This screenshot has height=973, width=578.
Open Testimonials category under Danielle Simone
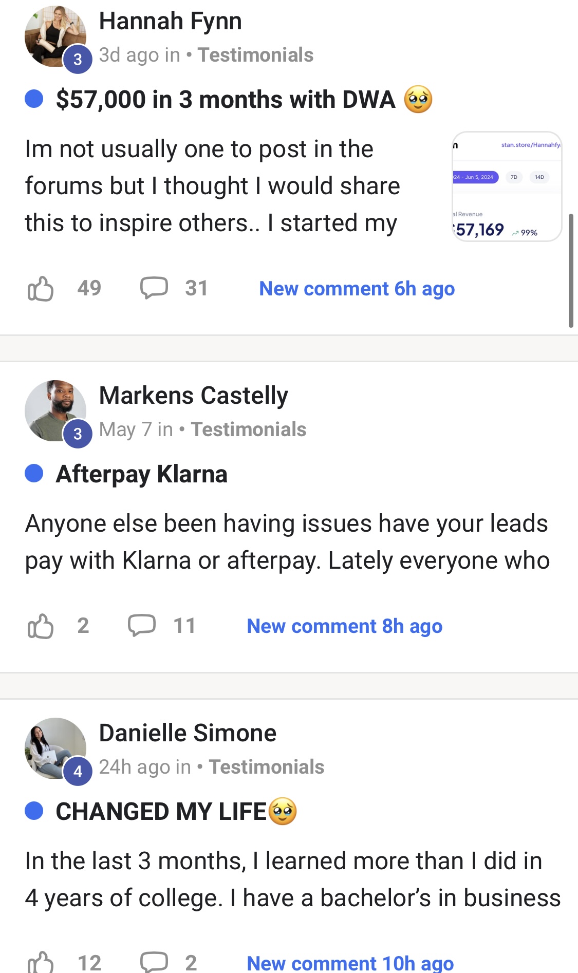tap(267, 767)
